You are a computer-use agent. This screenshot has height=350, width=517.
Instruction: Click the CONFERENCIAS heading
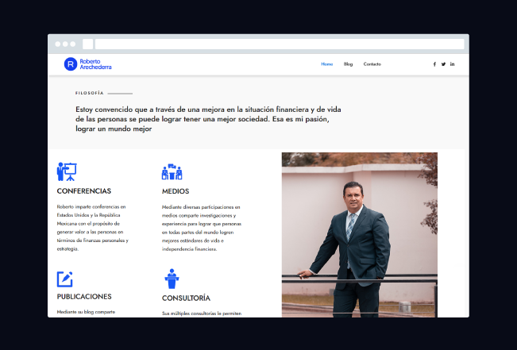click(x=84, y=191)
